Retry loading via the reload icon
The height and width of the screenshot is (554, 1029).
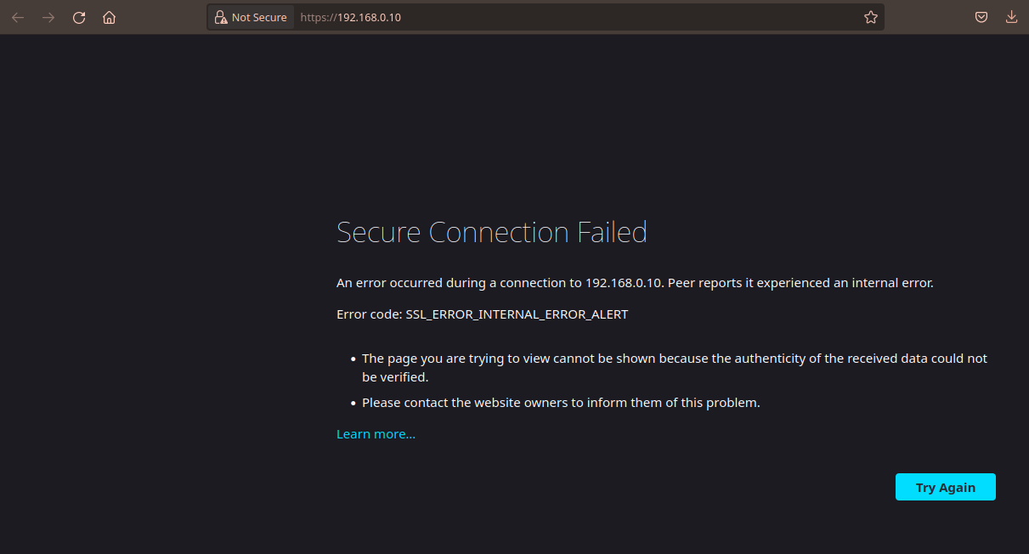tap(78, 17)
